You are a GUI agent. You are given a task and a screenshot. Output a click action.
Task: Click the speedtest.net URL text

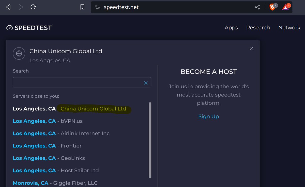point(121,7)
